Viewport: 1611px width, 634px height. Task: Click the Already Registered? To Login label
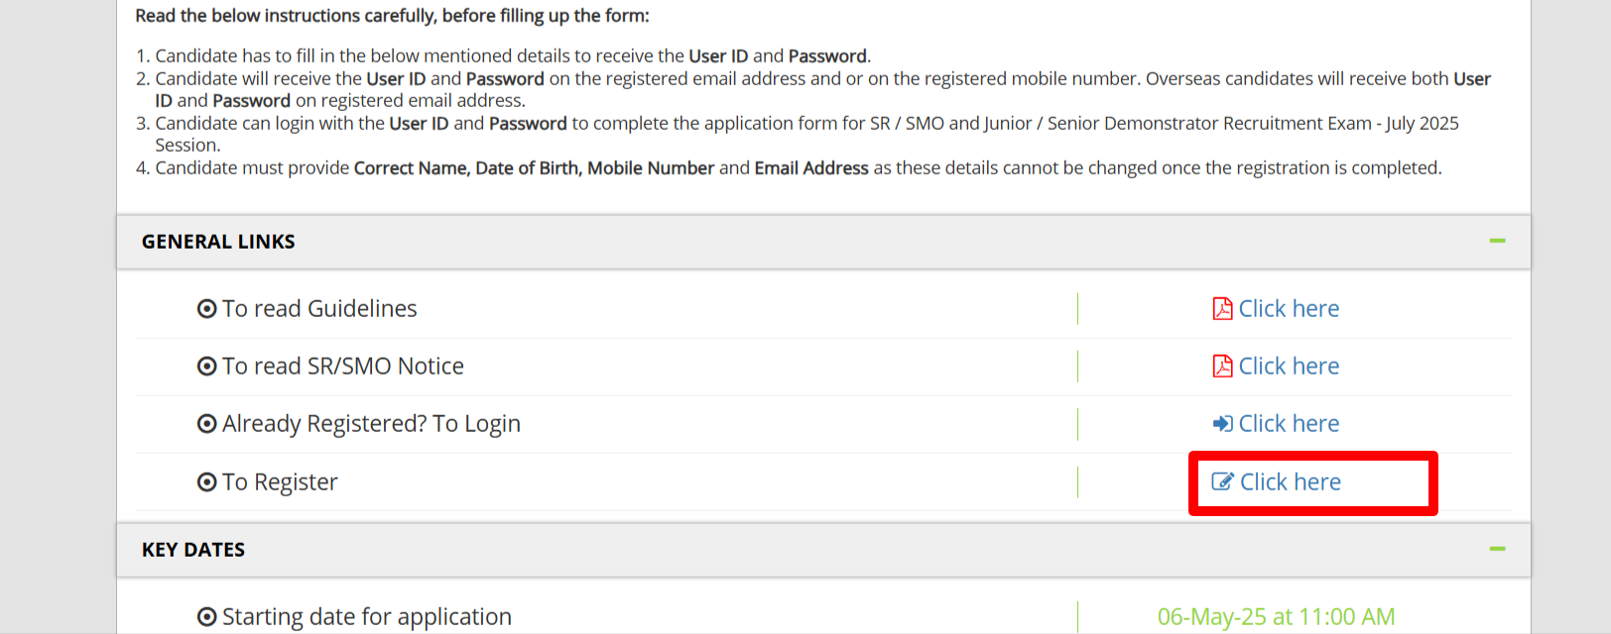tap(371, 424)
